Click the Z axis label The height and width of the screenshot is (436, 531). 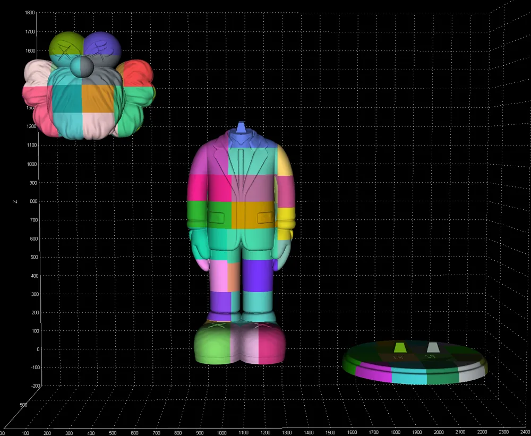coord(14,202)
